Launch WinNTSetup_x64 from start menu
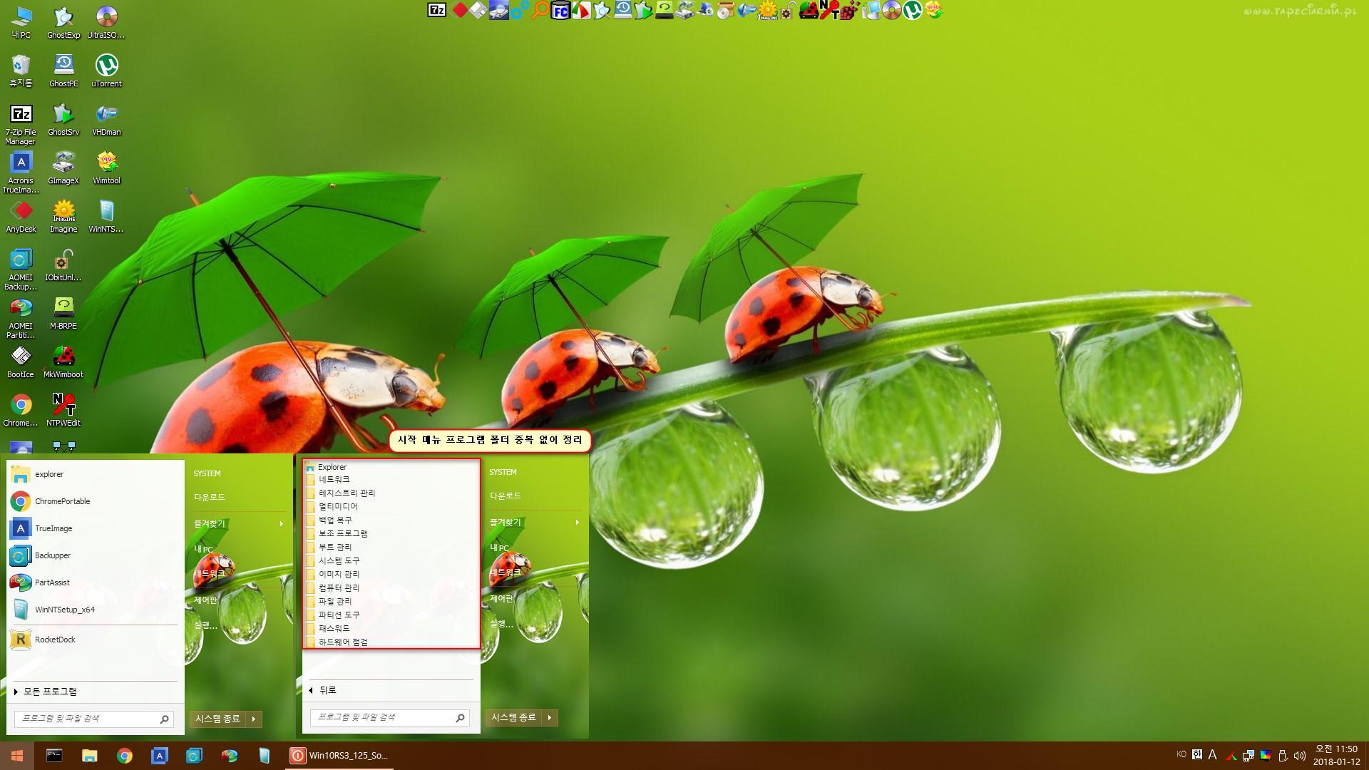The width and height of the screenshot is (1369, 770). (x=94, y=610)
